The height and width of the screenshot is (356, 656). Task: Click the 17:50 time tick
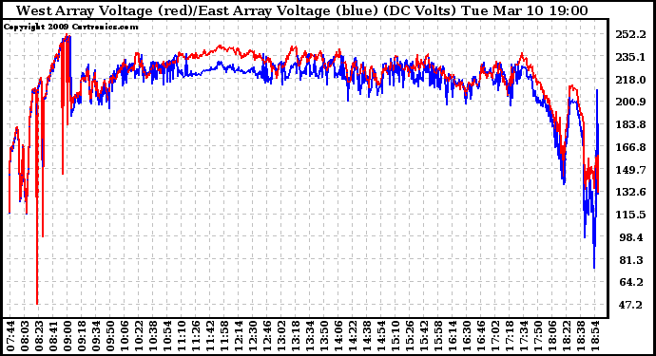click(x=537, y=336)
